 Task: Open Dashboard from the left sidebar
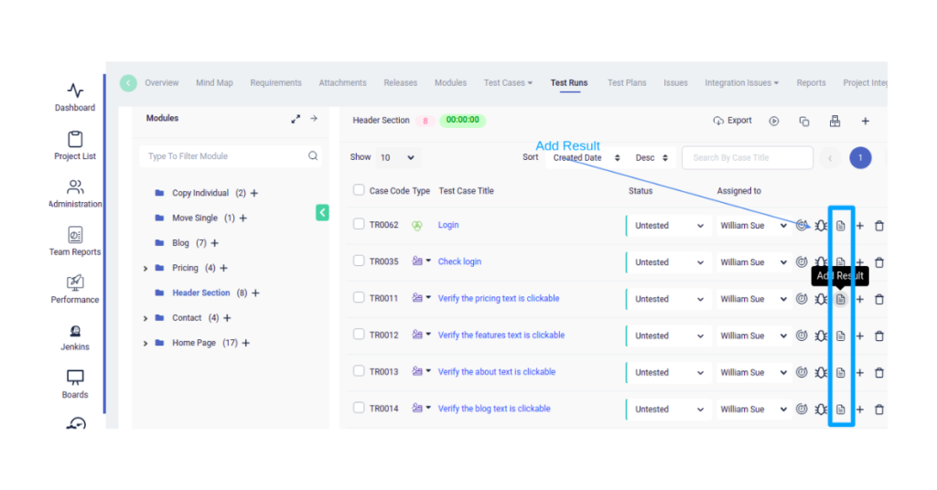click(x=75, y=97)
